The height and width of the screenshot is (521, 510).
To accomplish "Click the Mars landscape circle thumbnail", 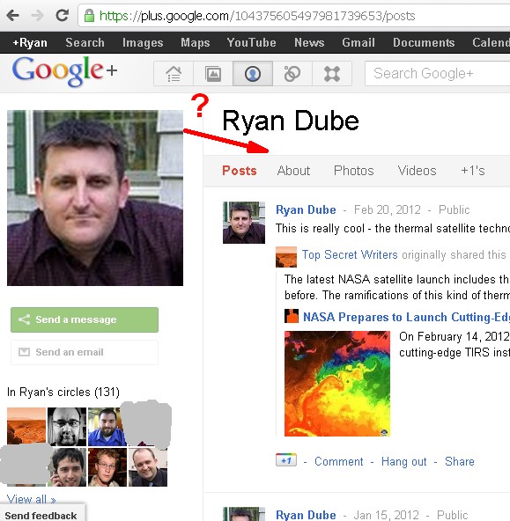I will [x=26, y=425].
